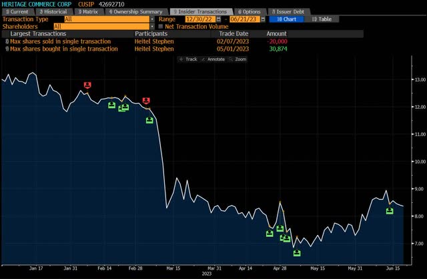
Task: Click the -20,000 amount value
Action: pyautogui.click(x=277, y=41)
